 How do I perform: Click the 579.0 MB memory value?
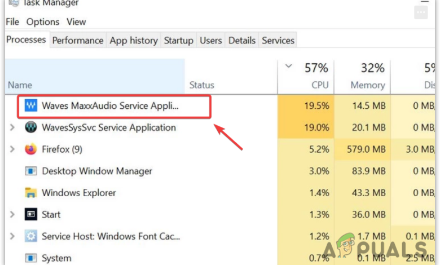(x=366, y=149)
